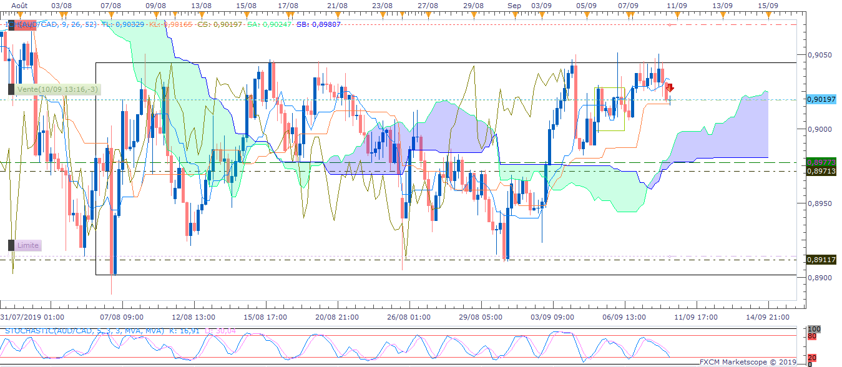Click the SA: 0,90247 Senkou A value
Viewport: 842px width, 367px height.
[x=270, y=24]
